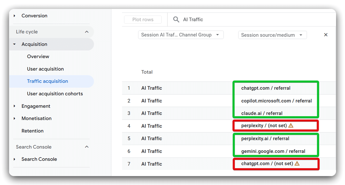
Task: Click claude.ai / referral cell
Action: tap(262, 113)
